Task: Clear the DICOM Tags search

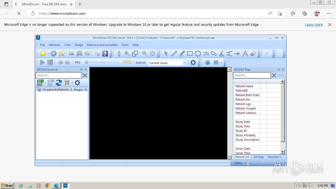Action: (x=274, y=75)
